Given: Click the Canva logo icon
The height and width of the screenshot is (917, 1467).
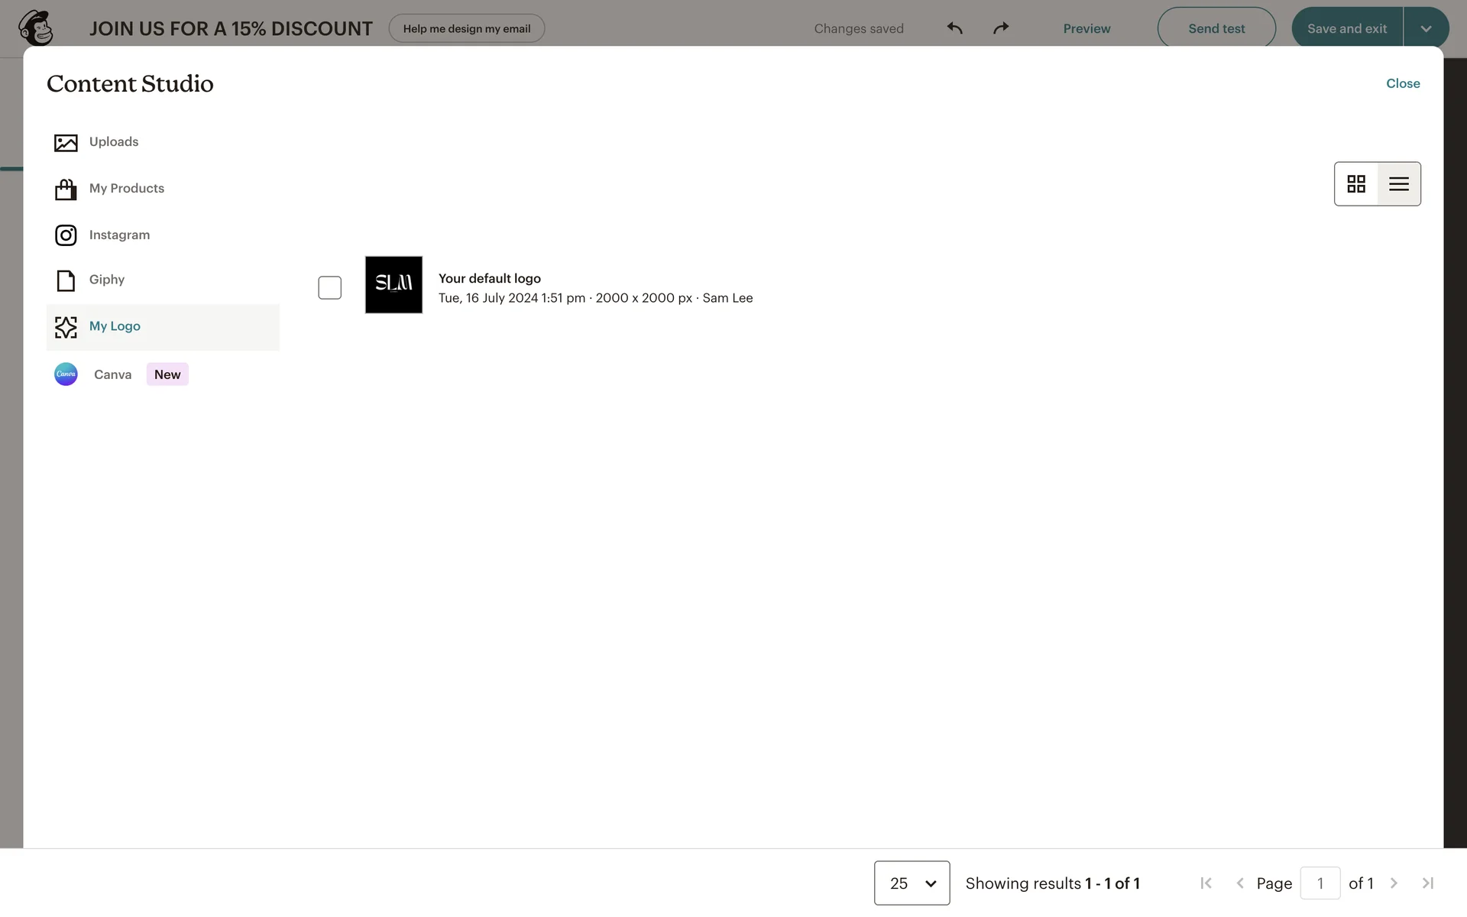Looking at the screenshot, I should pyautogui.click(x=66, y=374).
